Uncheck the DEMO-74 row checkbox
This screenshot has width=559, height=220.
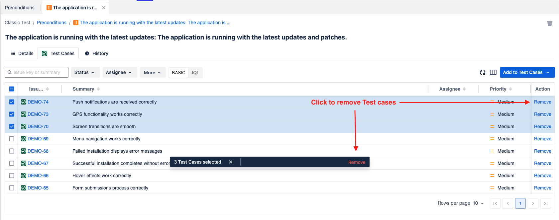pos(12,102)
